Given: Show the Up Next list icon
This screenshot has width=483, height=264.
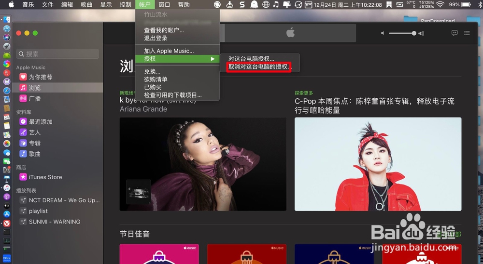Looking at the screenshot, I should tap(467, 33).
